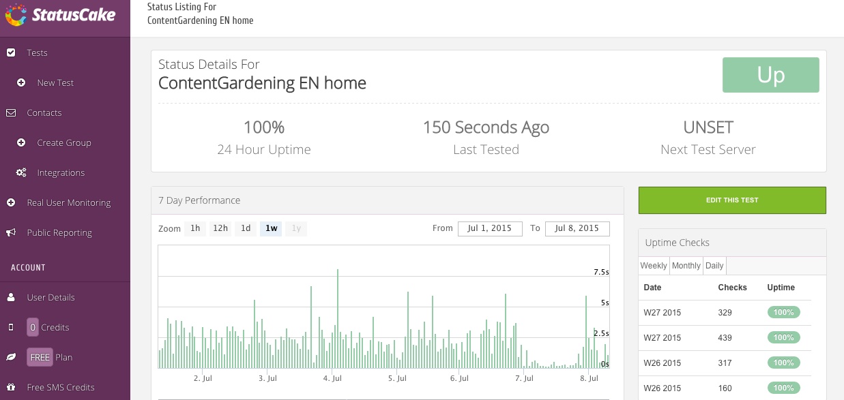The height and width of the screenshot is (400, 844).
Task: Click the Uptime Checks panel heading
Action: click(678, 243)
